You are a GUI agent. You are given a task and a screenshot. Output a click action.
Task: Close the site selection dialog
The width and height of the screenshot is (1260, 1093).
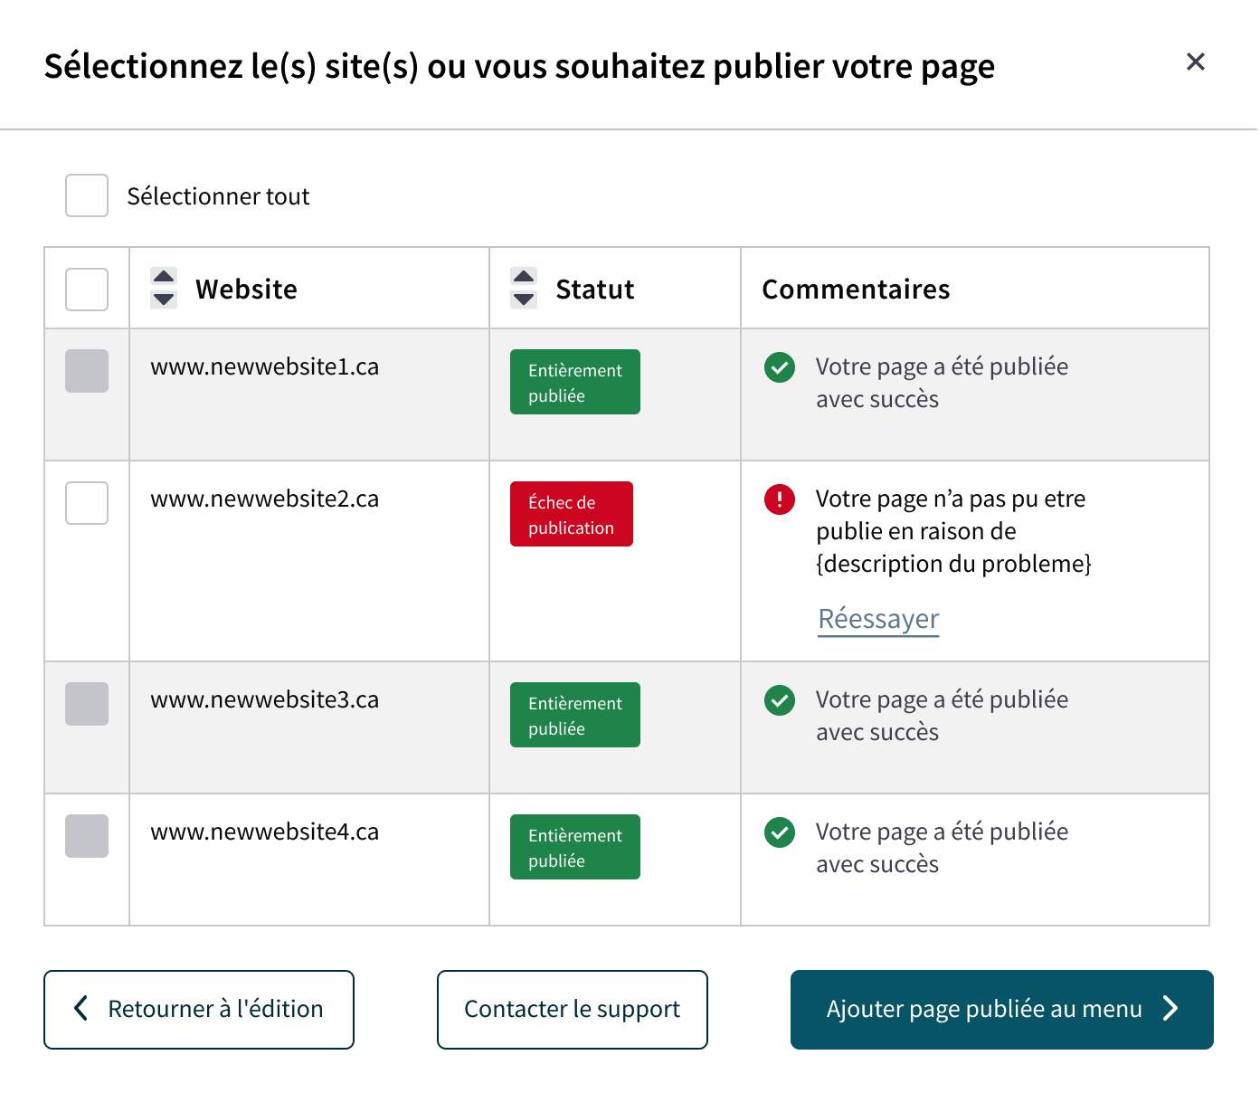click(1195, 62)
